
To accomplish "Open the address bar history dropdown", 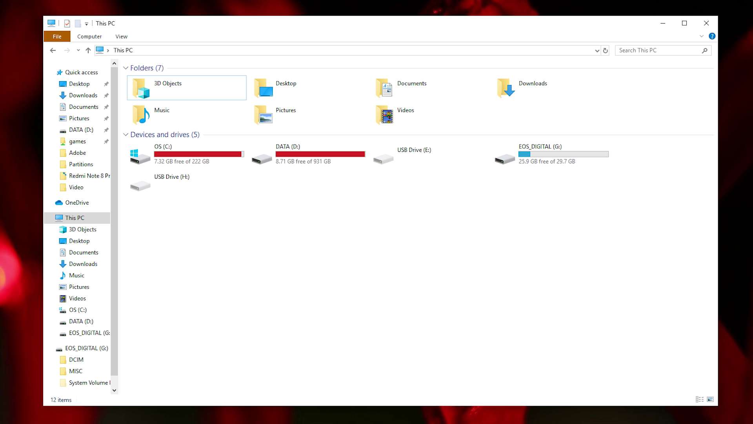I will tap(597, 50).
